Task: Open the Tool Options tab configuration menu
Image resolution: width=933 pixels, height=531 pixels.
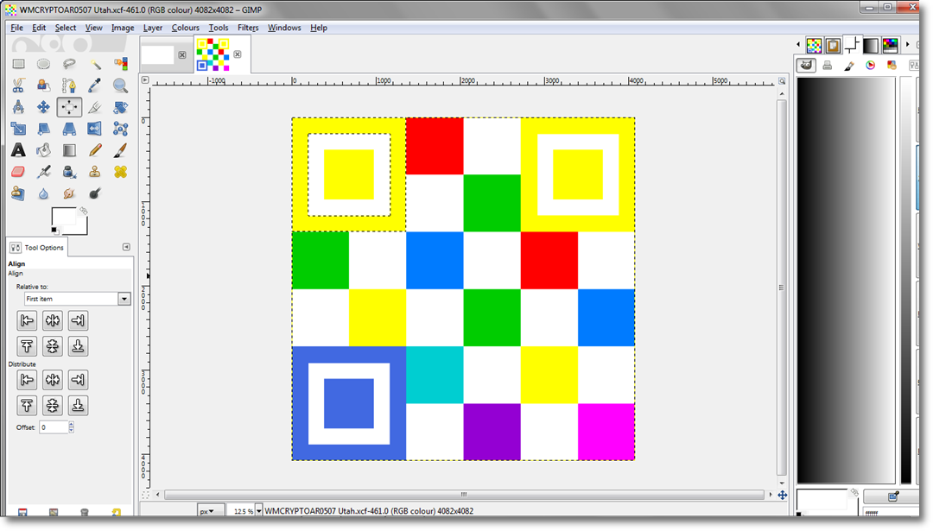Action: click(126, 247)
